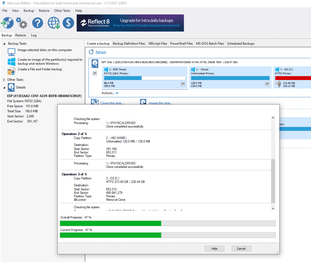Open the View menu
The height and width of the screenshot is (262, 311).
click(x=15, y=11)
